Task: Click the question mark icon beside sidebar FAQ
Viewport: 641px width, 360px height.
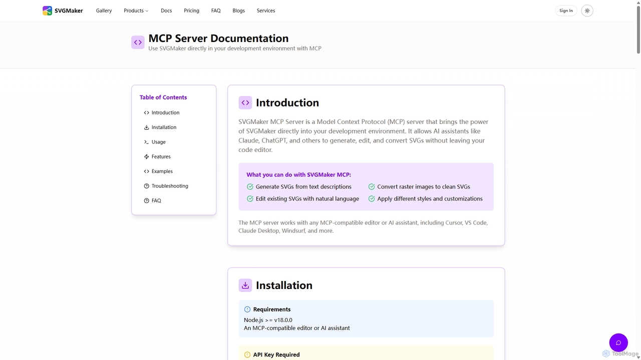Action: coord(146,200)
